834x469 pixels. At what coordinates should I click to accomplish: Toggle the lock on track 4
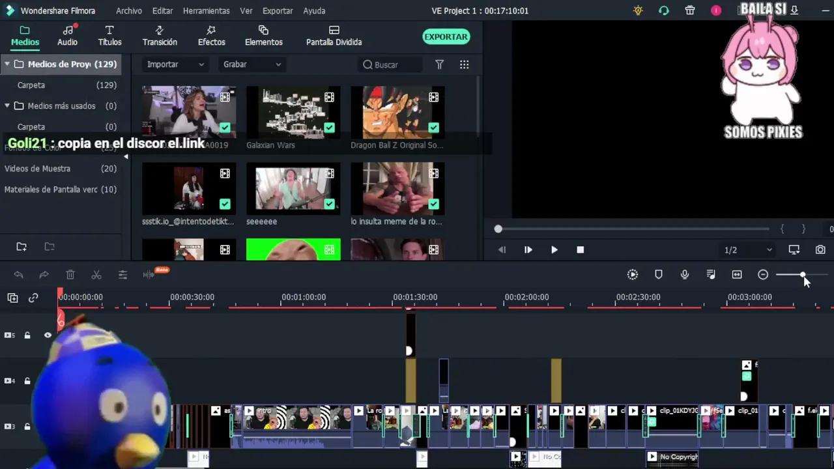(x=27, y=380)
